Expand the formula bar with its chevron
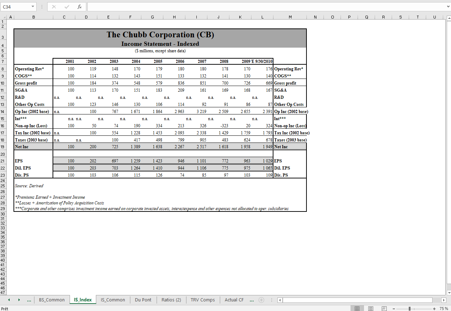The image size is (451, 311). click(x=448, y=7)
